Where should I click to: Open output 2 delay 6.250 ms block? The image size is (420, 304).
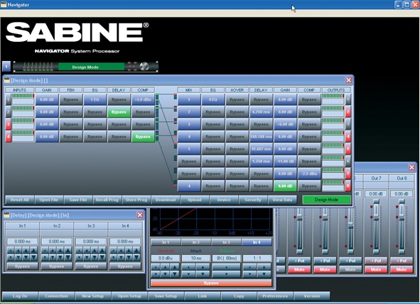coord(261,112)
